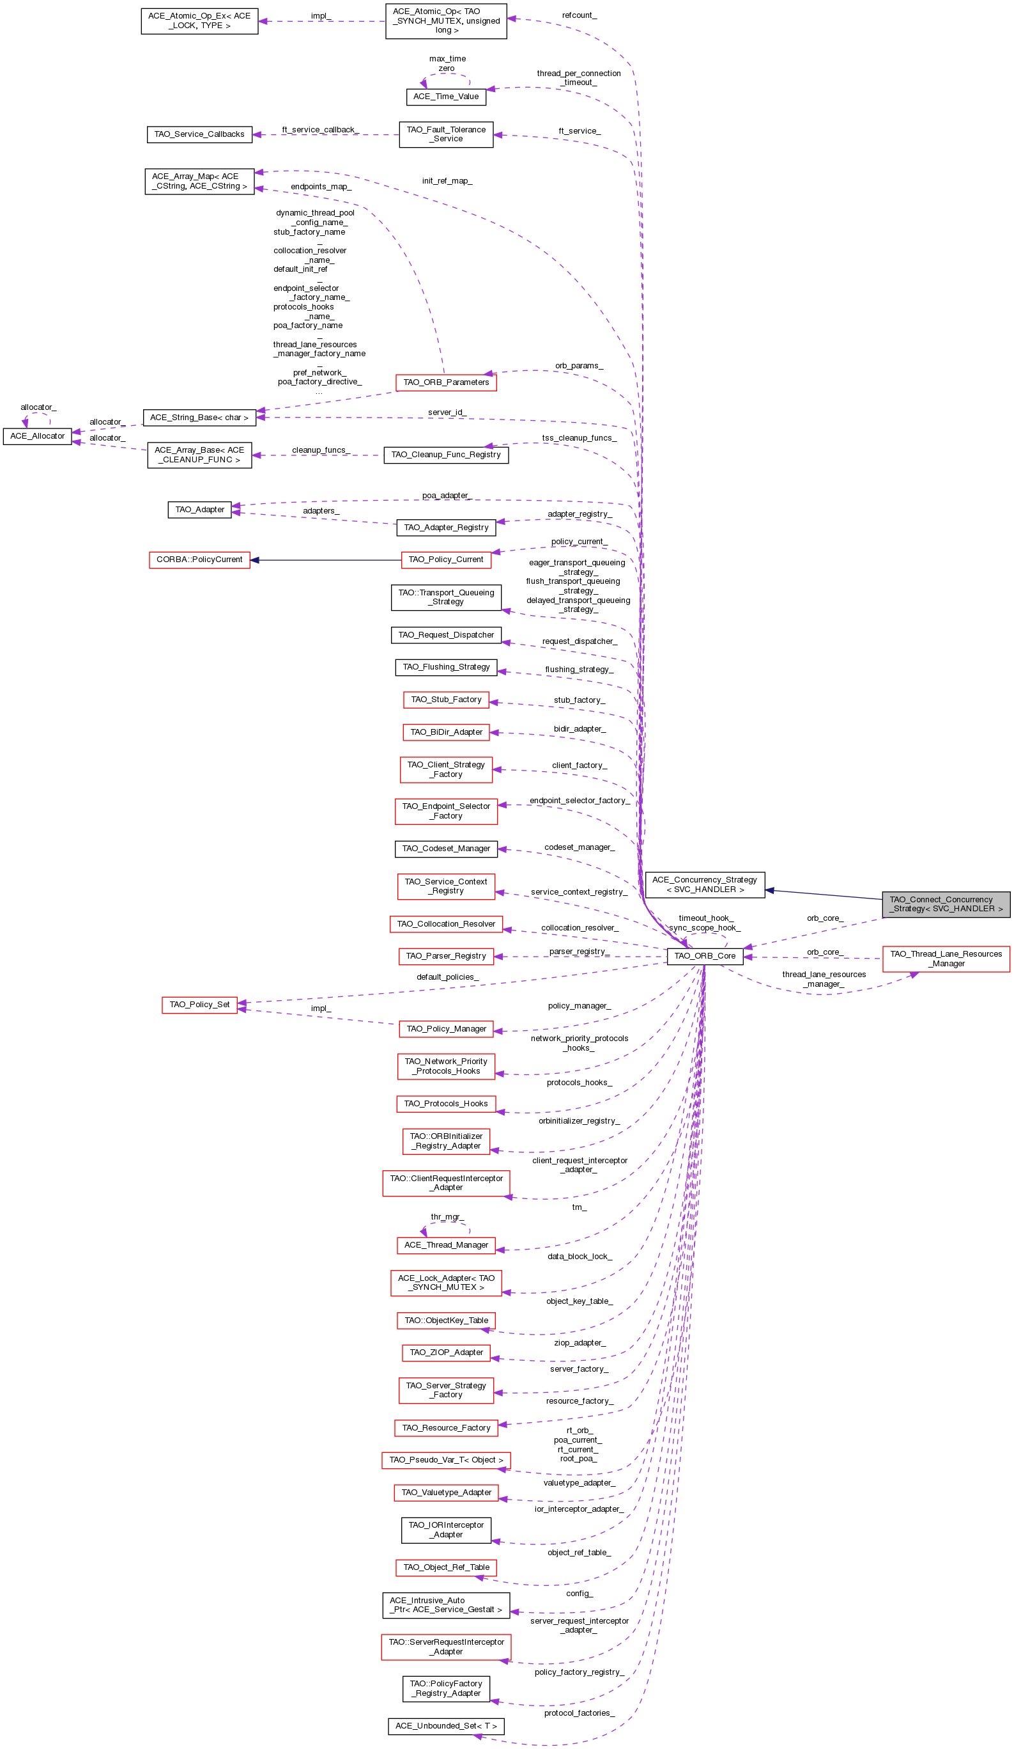This screenshot has height=1749, width=1014.
Task: Select the TAO::Transport_Queueing_Strategy node
Action: point(446,597)
